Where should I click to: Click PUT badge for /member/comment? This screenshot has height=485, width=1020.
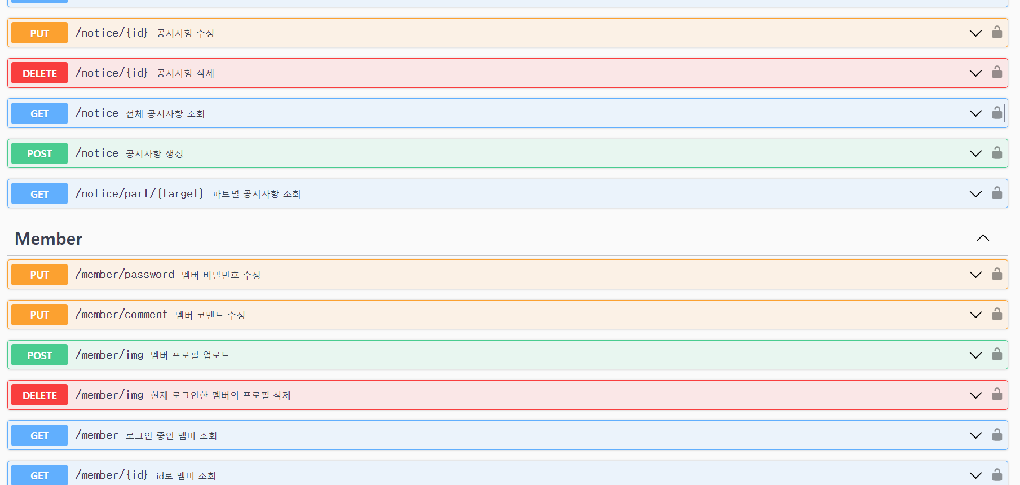(39, 315)
